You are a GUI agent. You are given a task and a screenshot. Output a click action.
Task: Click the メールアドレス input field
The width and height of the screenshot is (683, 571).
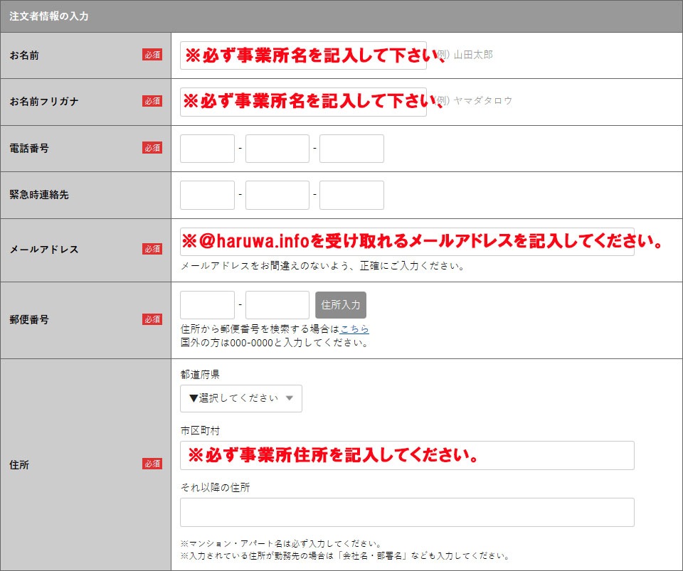(407, 242)
